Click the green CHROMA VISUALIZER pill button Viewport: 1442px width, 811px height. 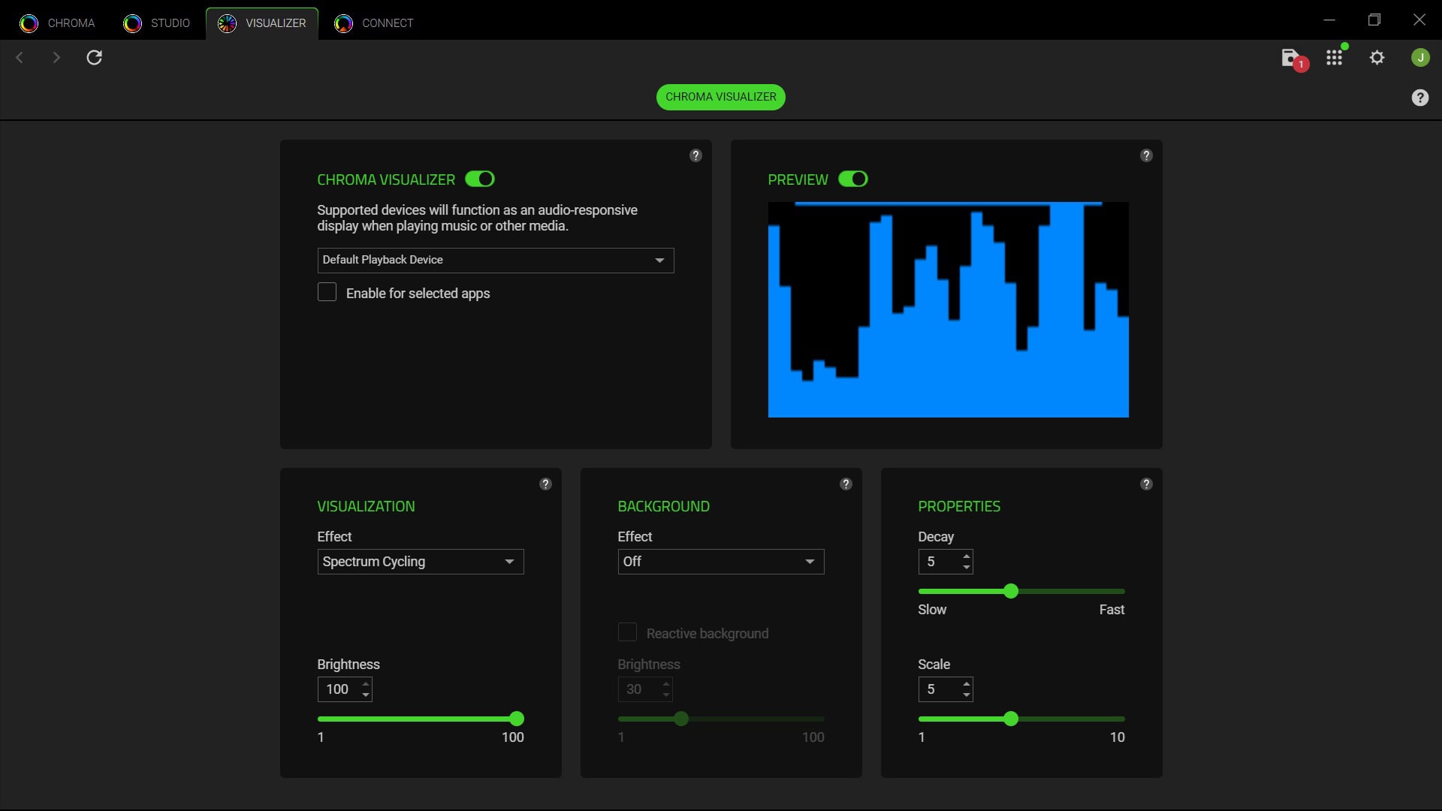tap(721, 97)
